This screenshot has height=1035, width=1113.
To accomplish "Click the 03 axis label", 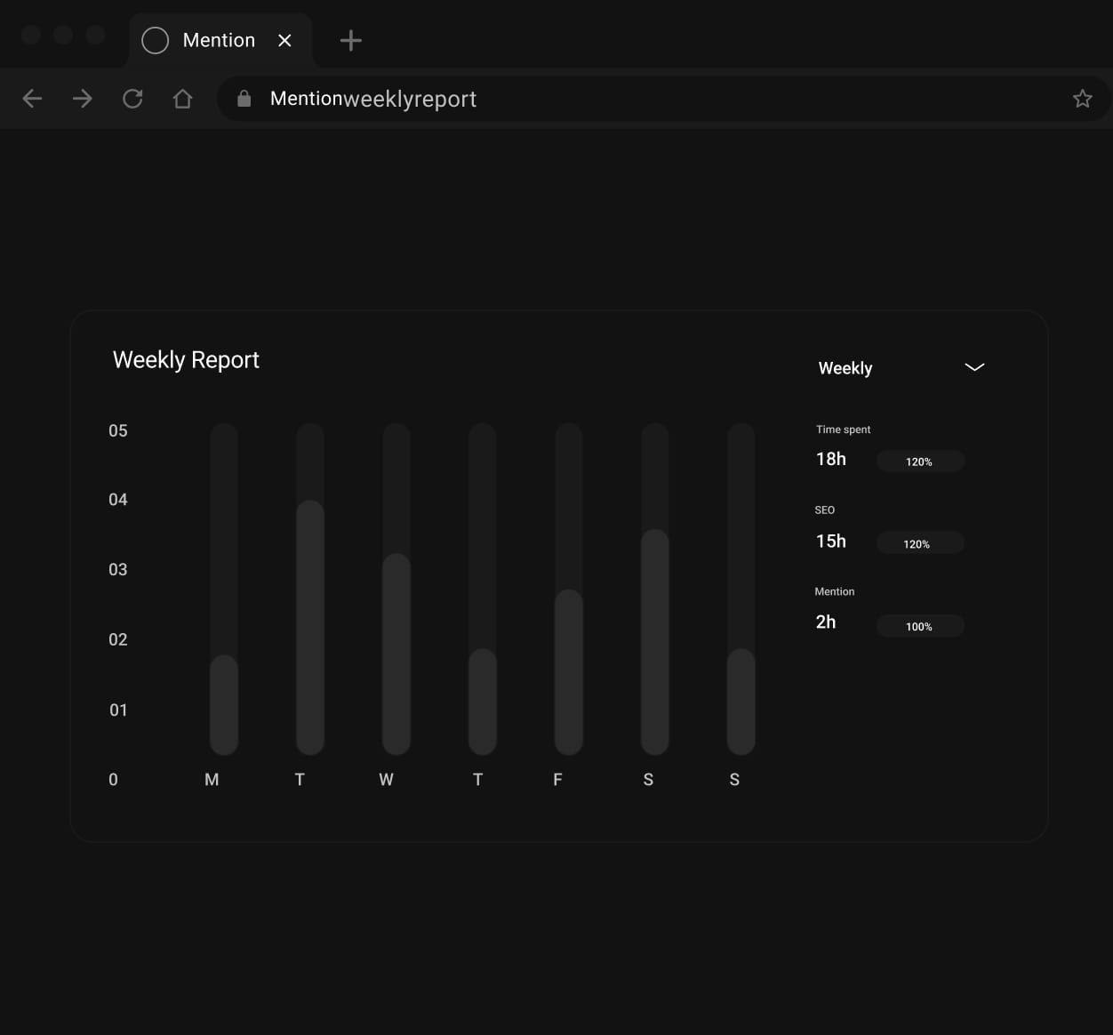I will tap(118, 569).
